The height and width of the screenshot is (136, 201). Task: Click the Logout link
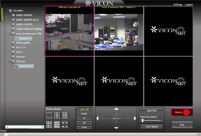[x=189, y=5]
